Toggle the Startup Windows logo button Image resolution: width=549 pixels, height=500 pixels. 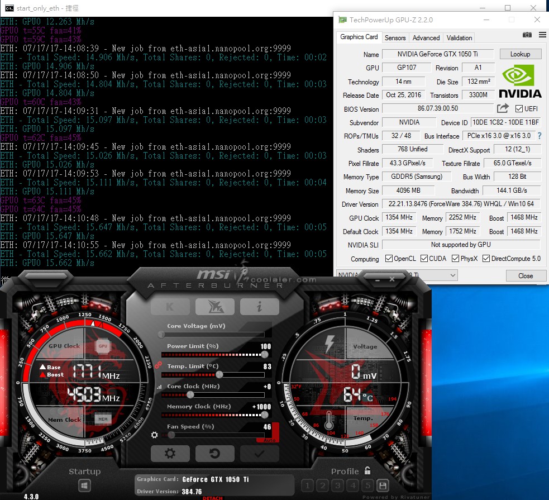[84, 485]
